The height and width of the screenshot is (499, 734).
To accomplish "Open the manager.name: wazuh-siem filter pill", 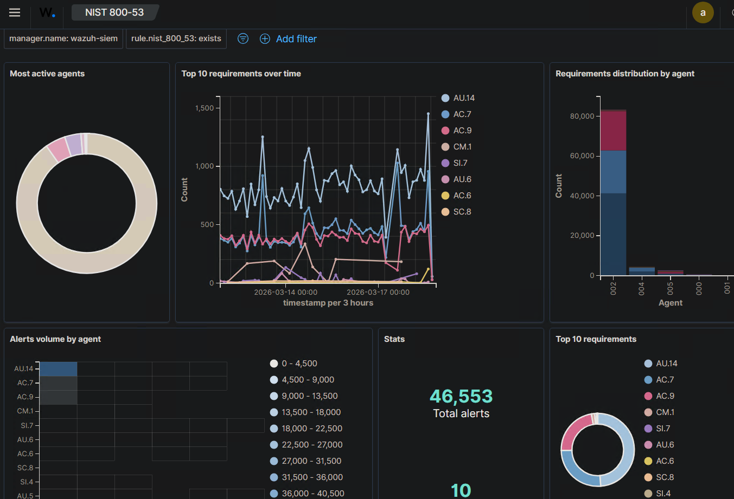I will (63, 38).
